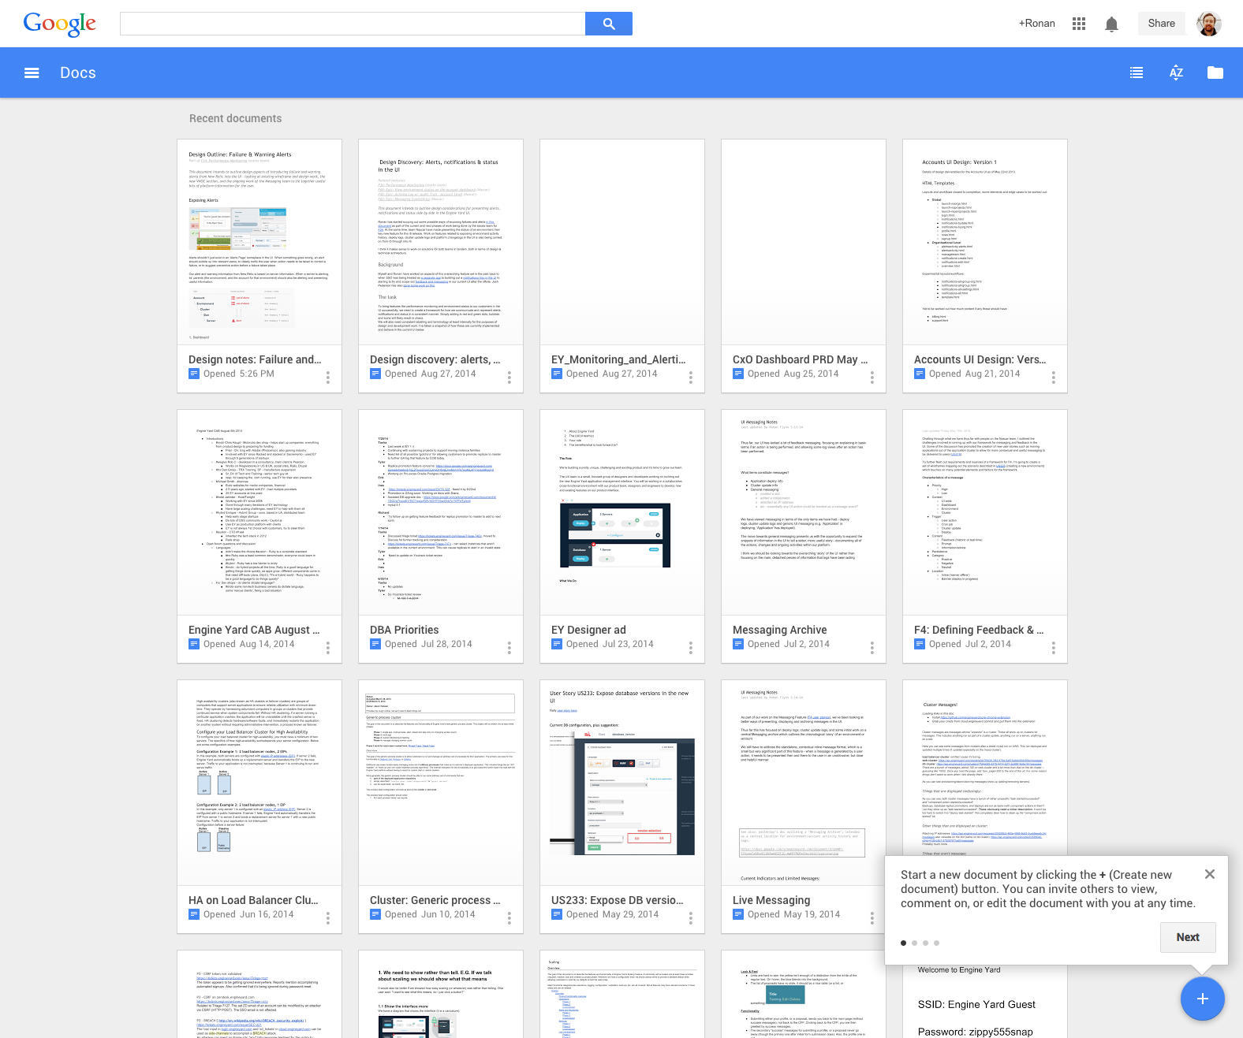Open the AZ sort options
Viewport: 1243px width, 1038px height.
pyautogui.click(x=1176, y=73)
